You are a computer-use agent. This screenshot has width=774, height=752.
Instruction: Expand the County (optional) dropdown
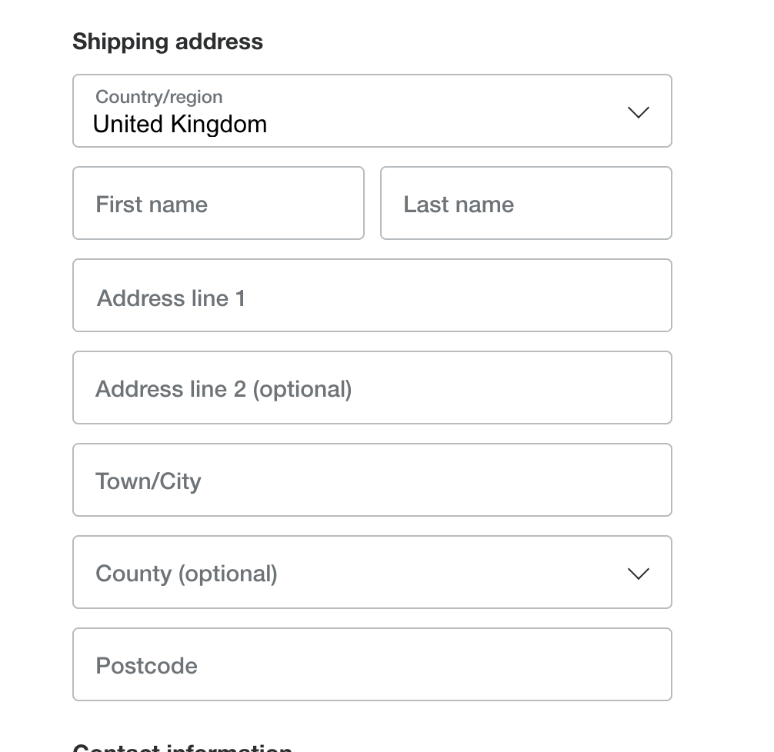pyautogui.click(x=372, y=572)
